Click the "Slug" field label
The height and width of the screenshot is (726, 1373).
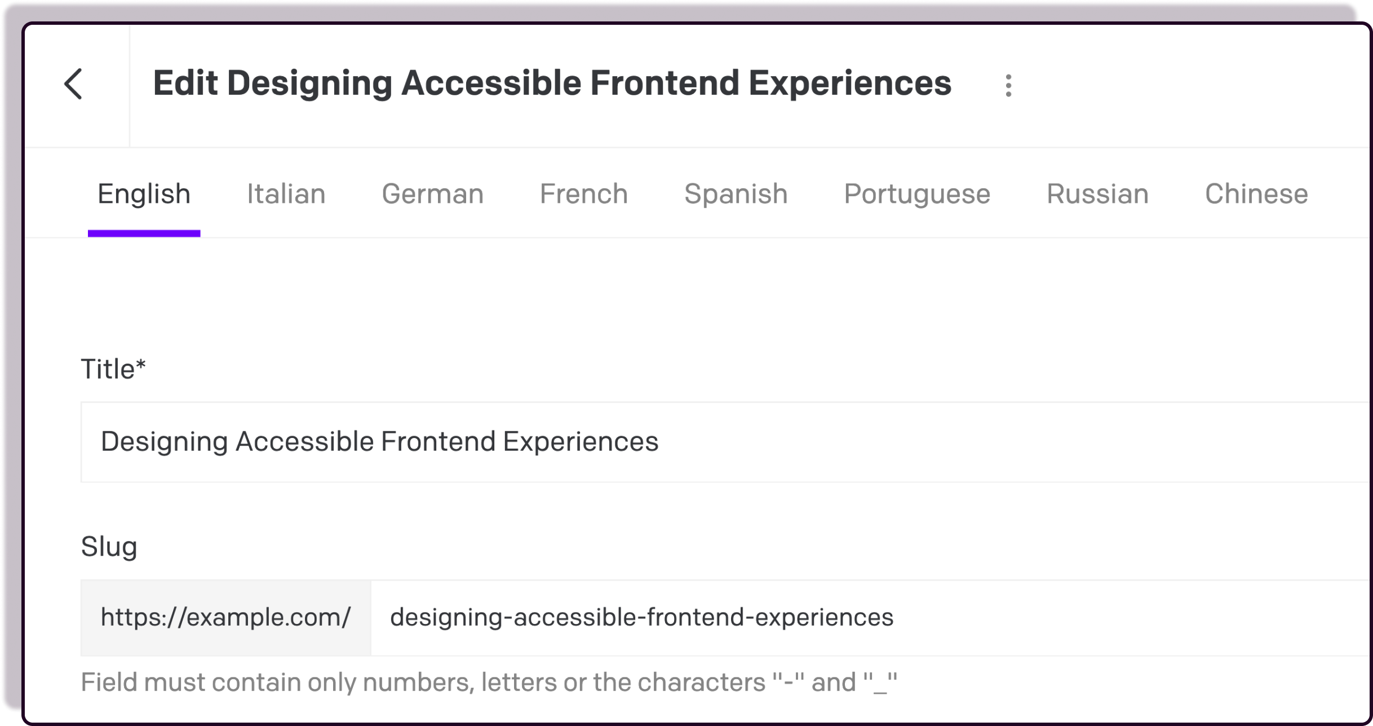click(109, 547)
